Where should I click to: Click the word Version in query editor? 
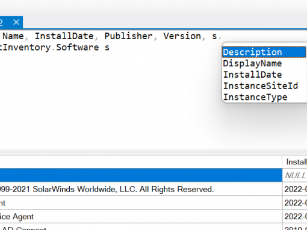click(182, 36)
